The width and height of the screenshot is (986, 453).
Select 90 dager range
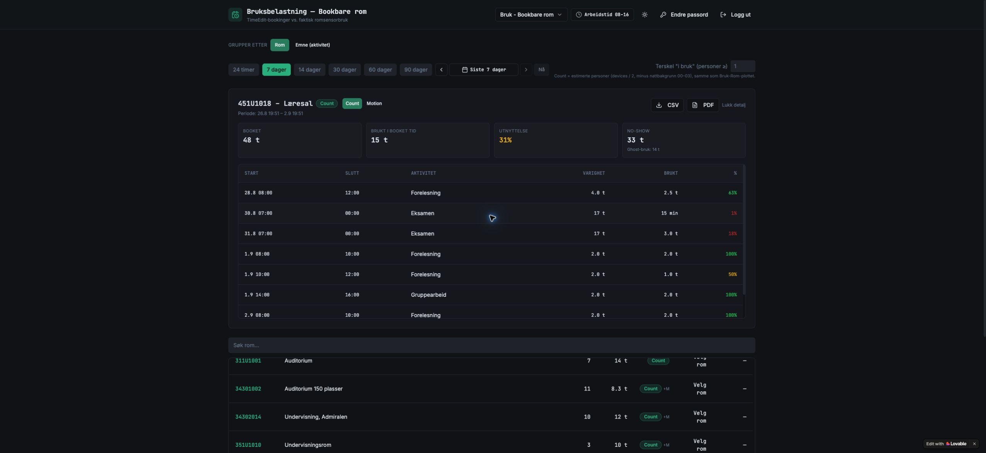coord(415,70)
